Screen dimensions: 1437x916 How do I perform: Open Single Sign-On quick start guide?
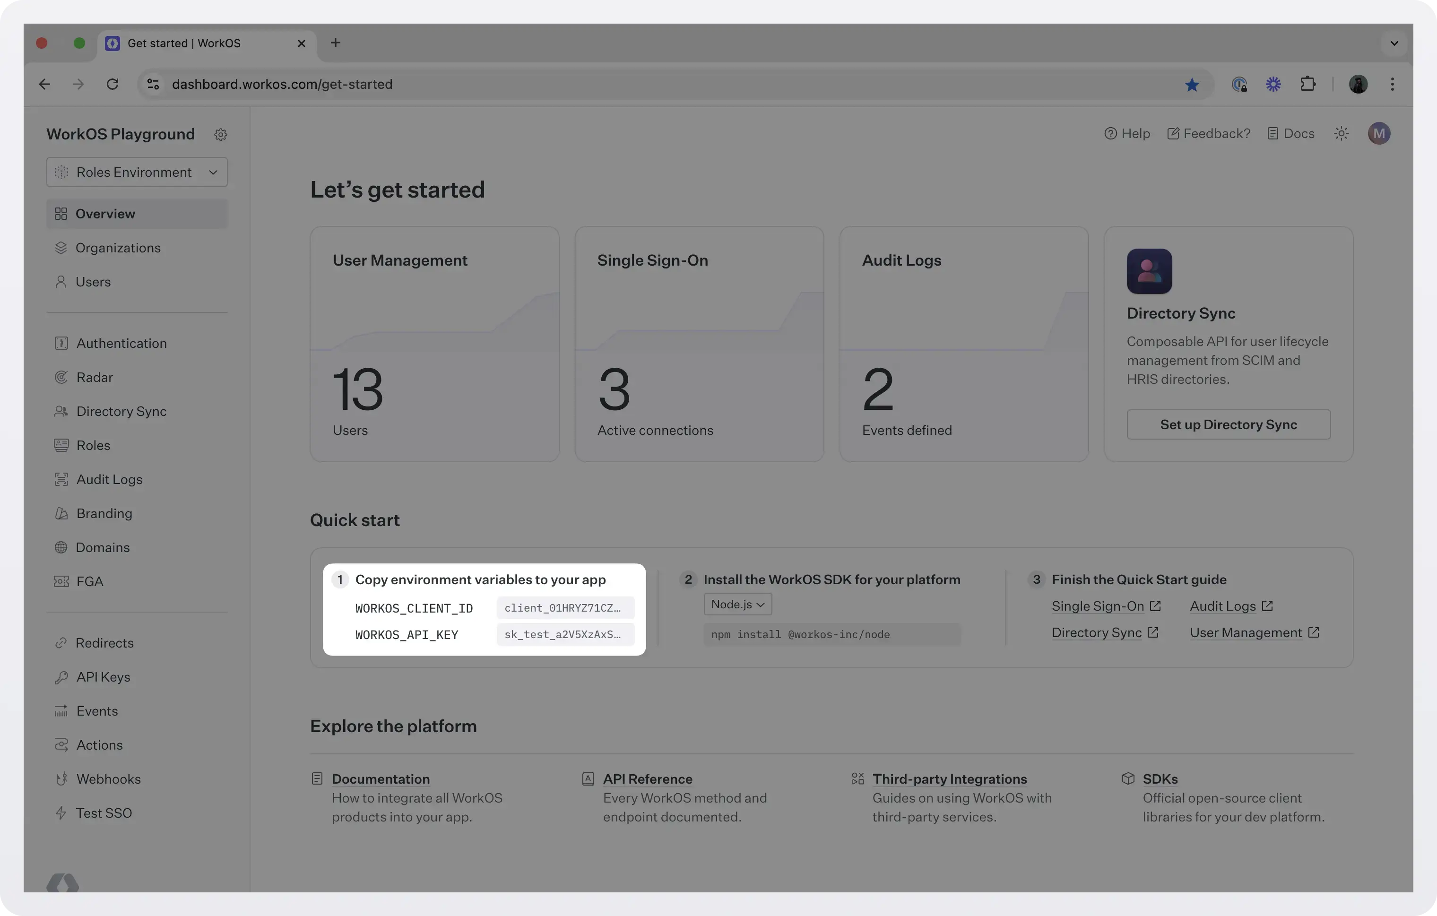[x=1106, y=606]
